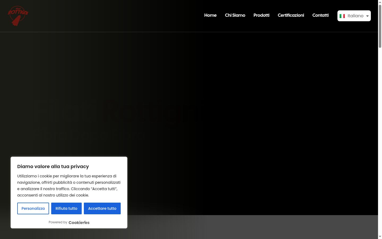Go to the Chi Siamo page
The height and width of the screenshot is (239, 382).
tap(235, 15)
